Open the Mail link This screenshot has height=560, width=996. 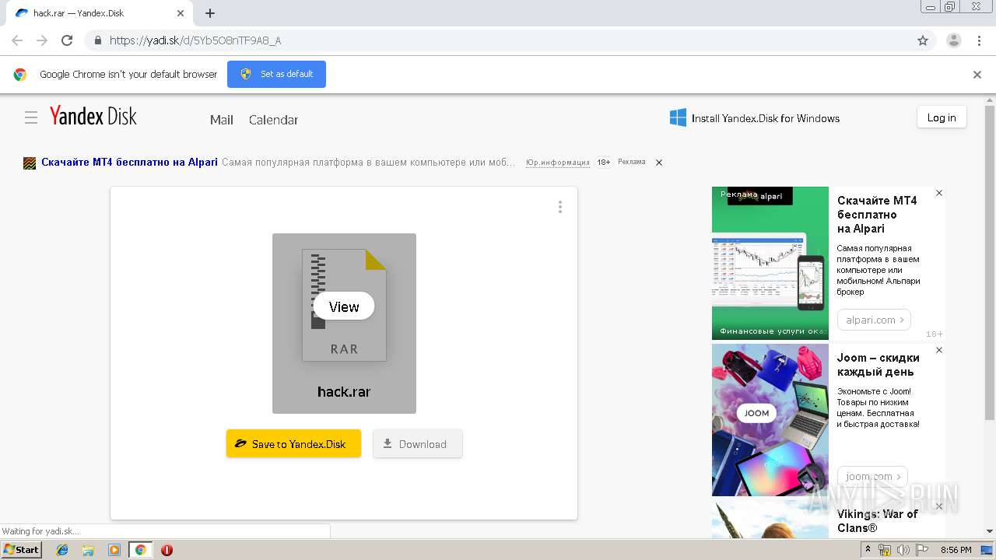point(222,120)
